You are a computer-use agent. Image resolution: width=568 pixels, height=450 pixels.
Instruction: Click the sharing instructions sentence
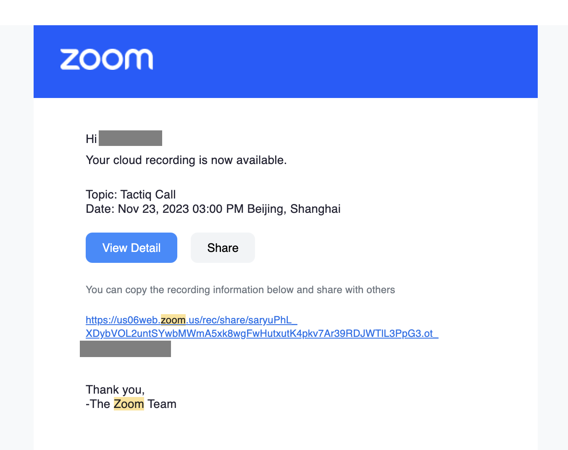click(x=240, y=290)
